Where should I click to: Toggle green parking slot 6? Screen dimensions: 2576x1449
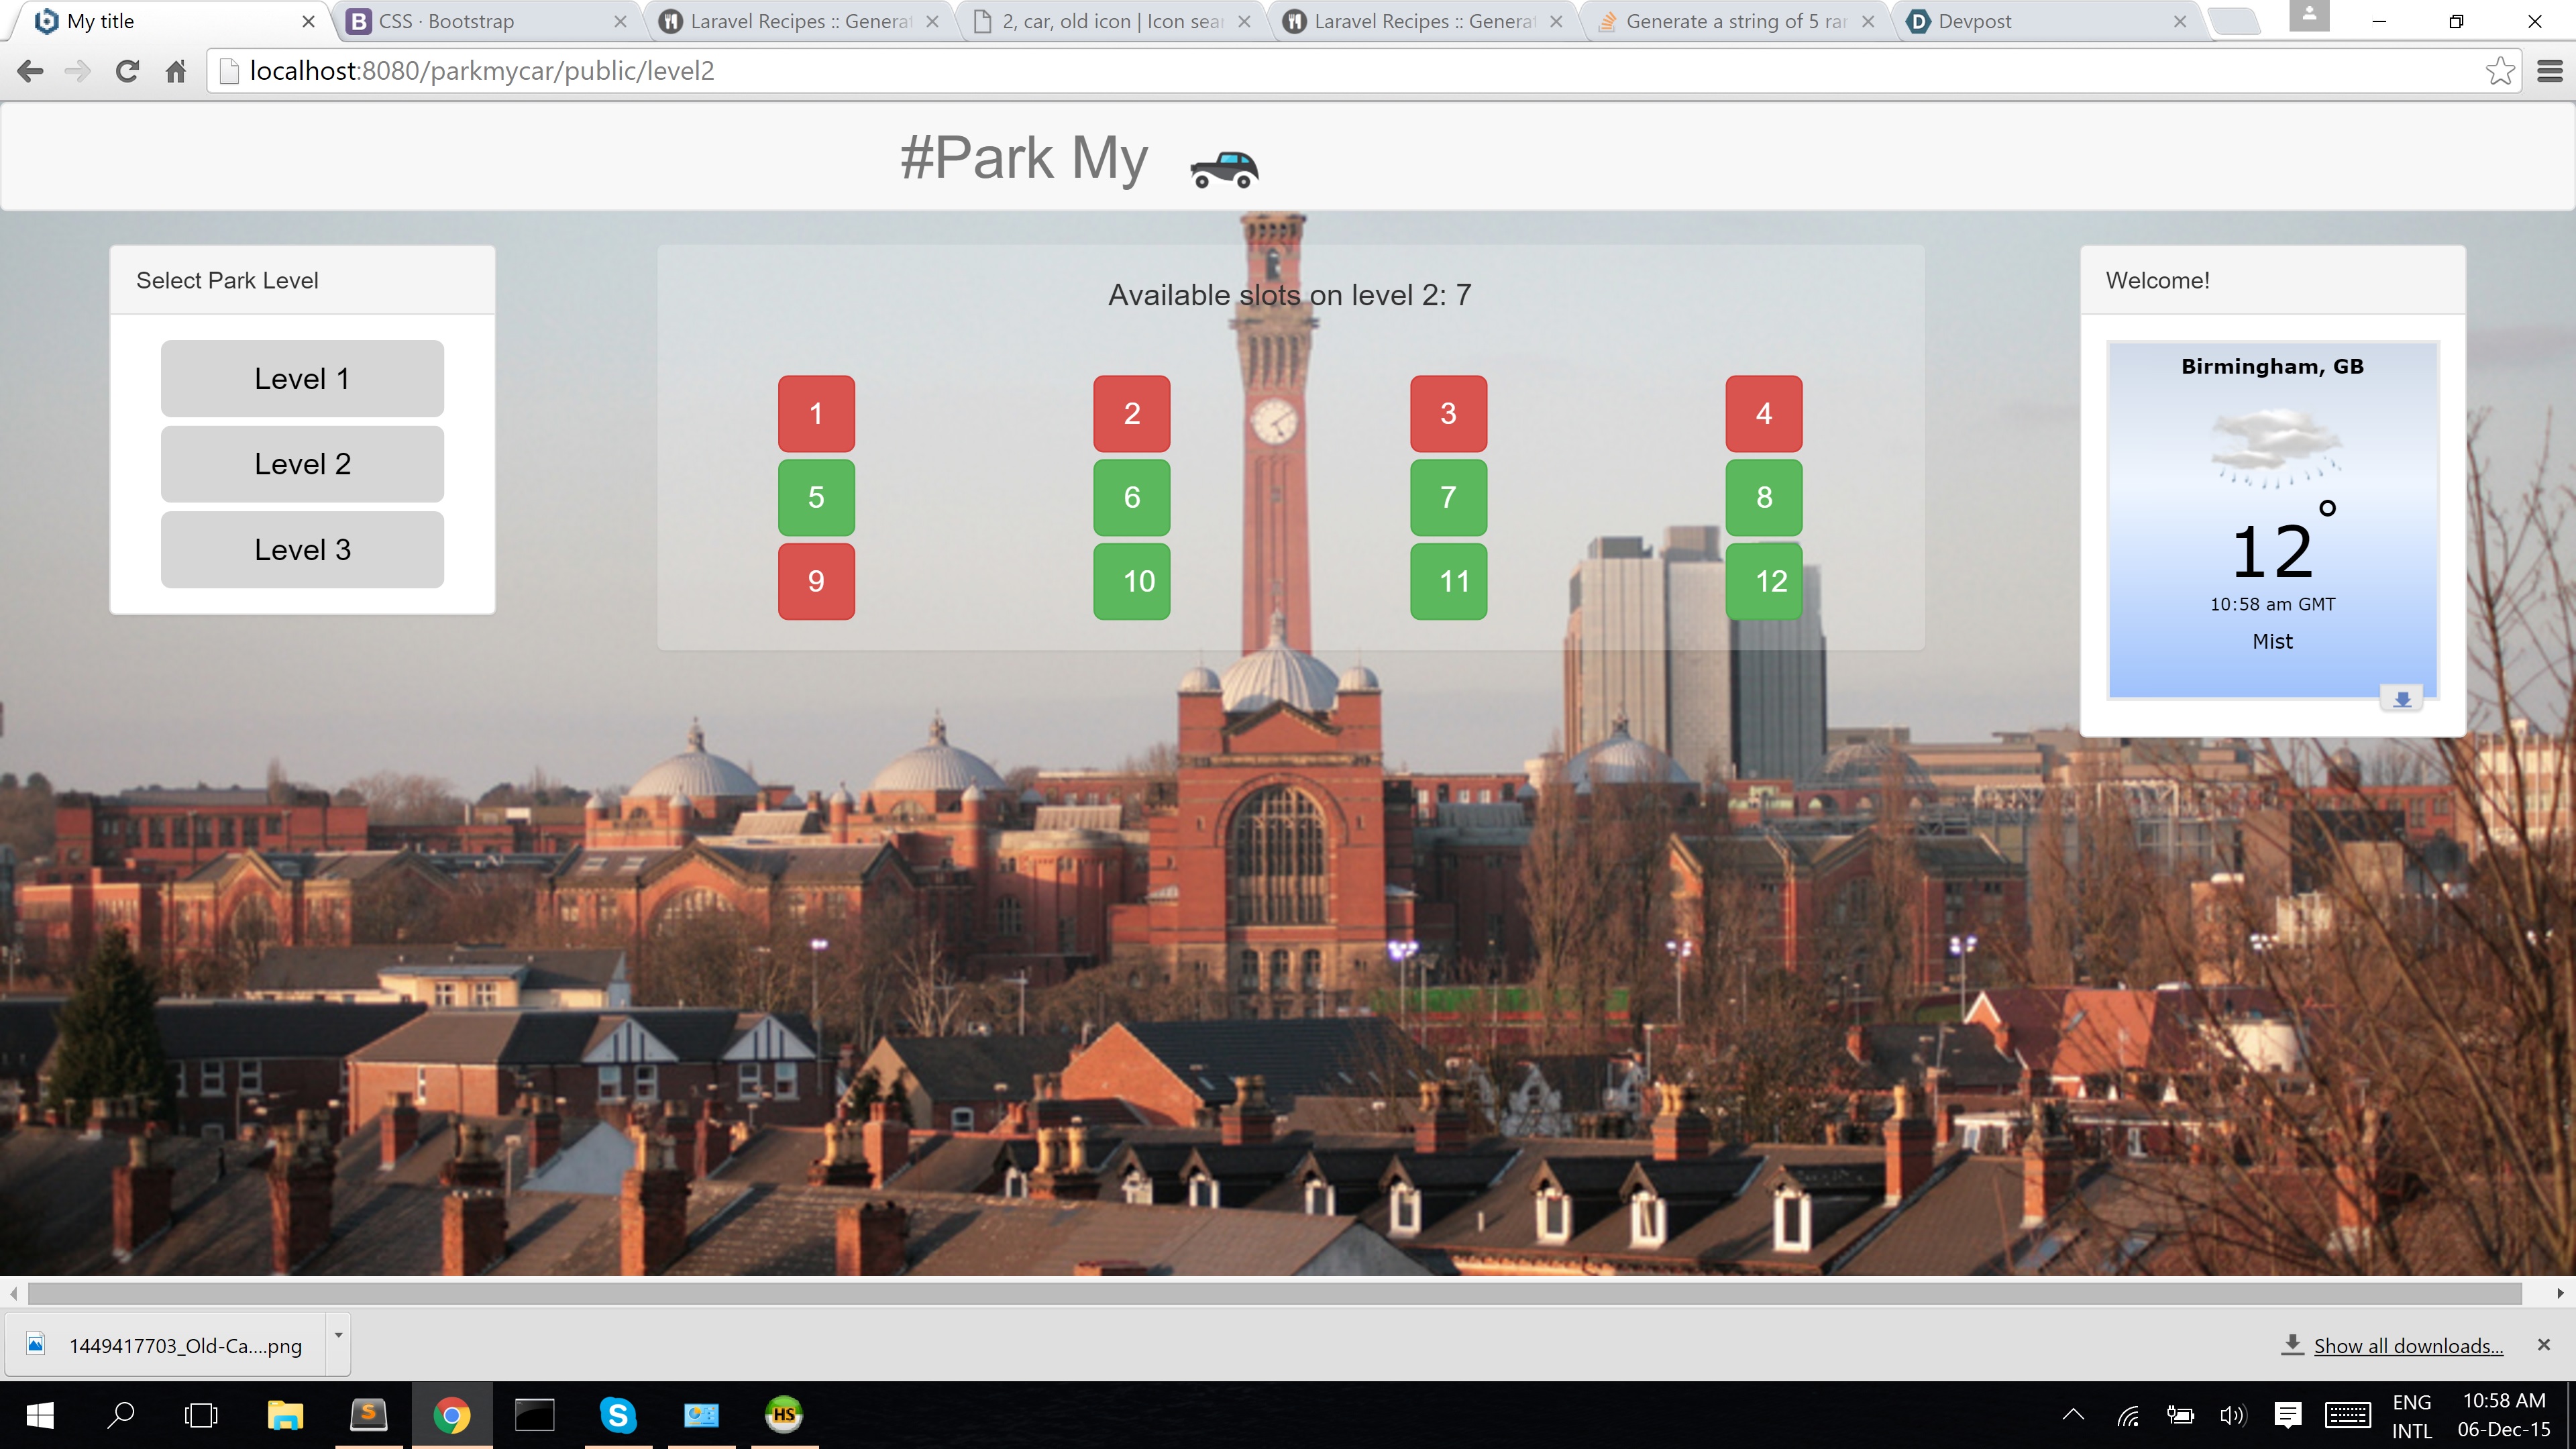tap(1131, 497)
